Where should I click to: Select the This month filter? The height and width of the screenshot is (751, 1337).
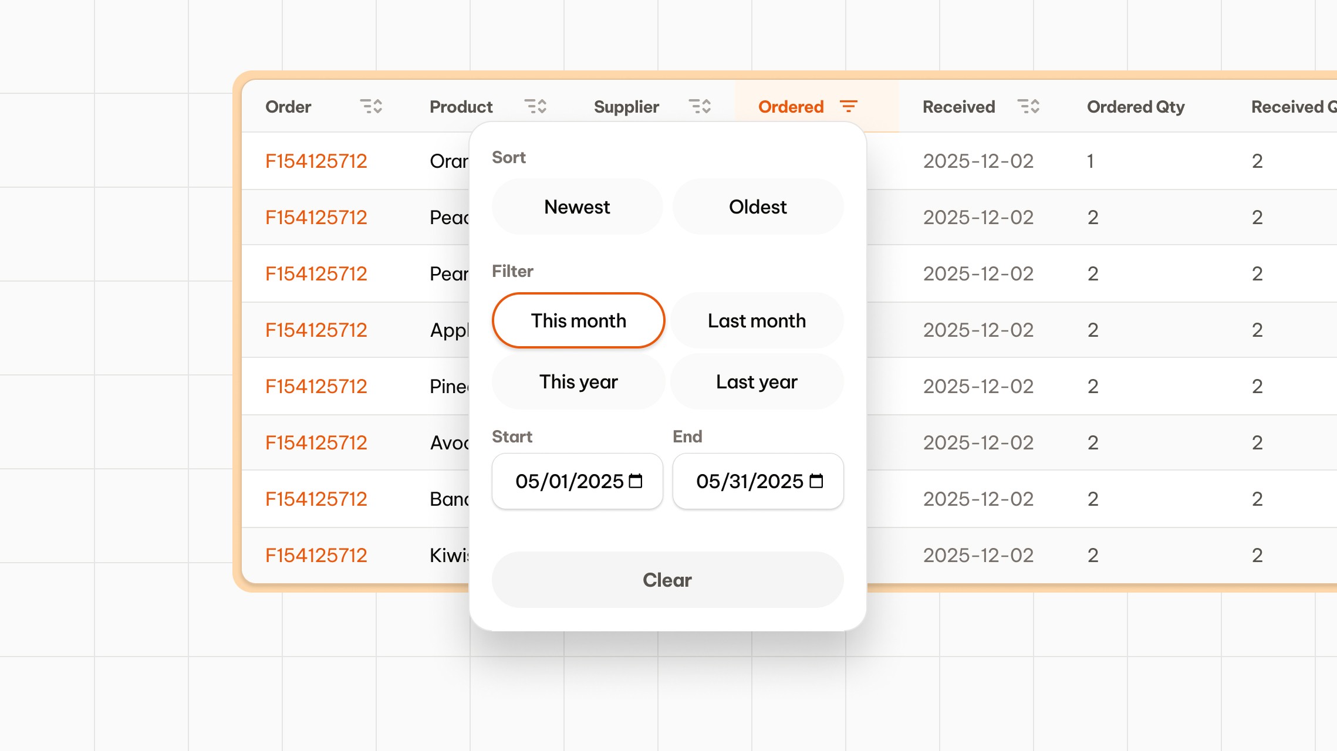pos(578,320)
